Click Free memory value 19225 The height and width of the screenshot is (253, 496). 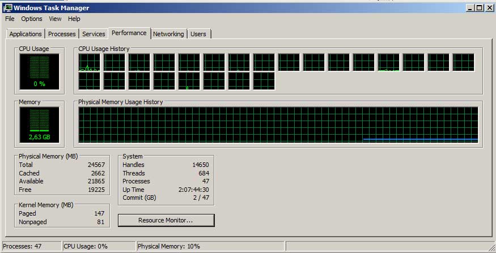point(96,190)
